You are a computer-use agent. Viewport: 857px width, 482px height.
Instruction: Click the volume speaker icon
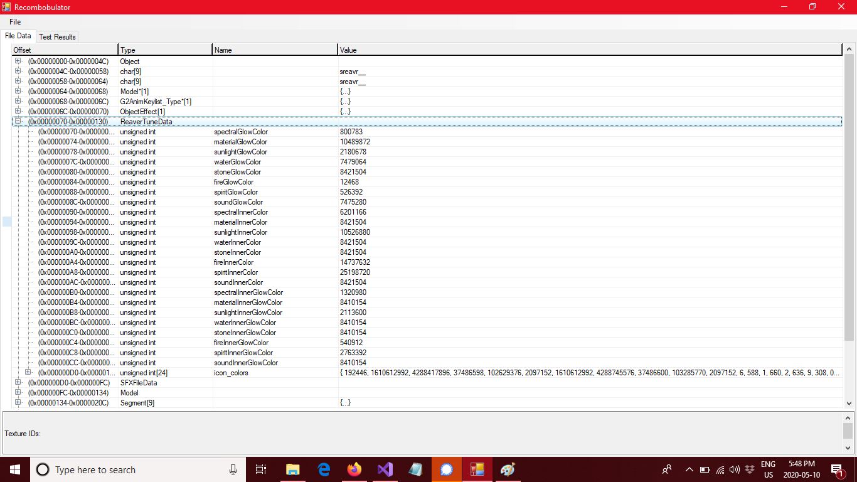[x=735, y=469]
